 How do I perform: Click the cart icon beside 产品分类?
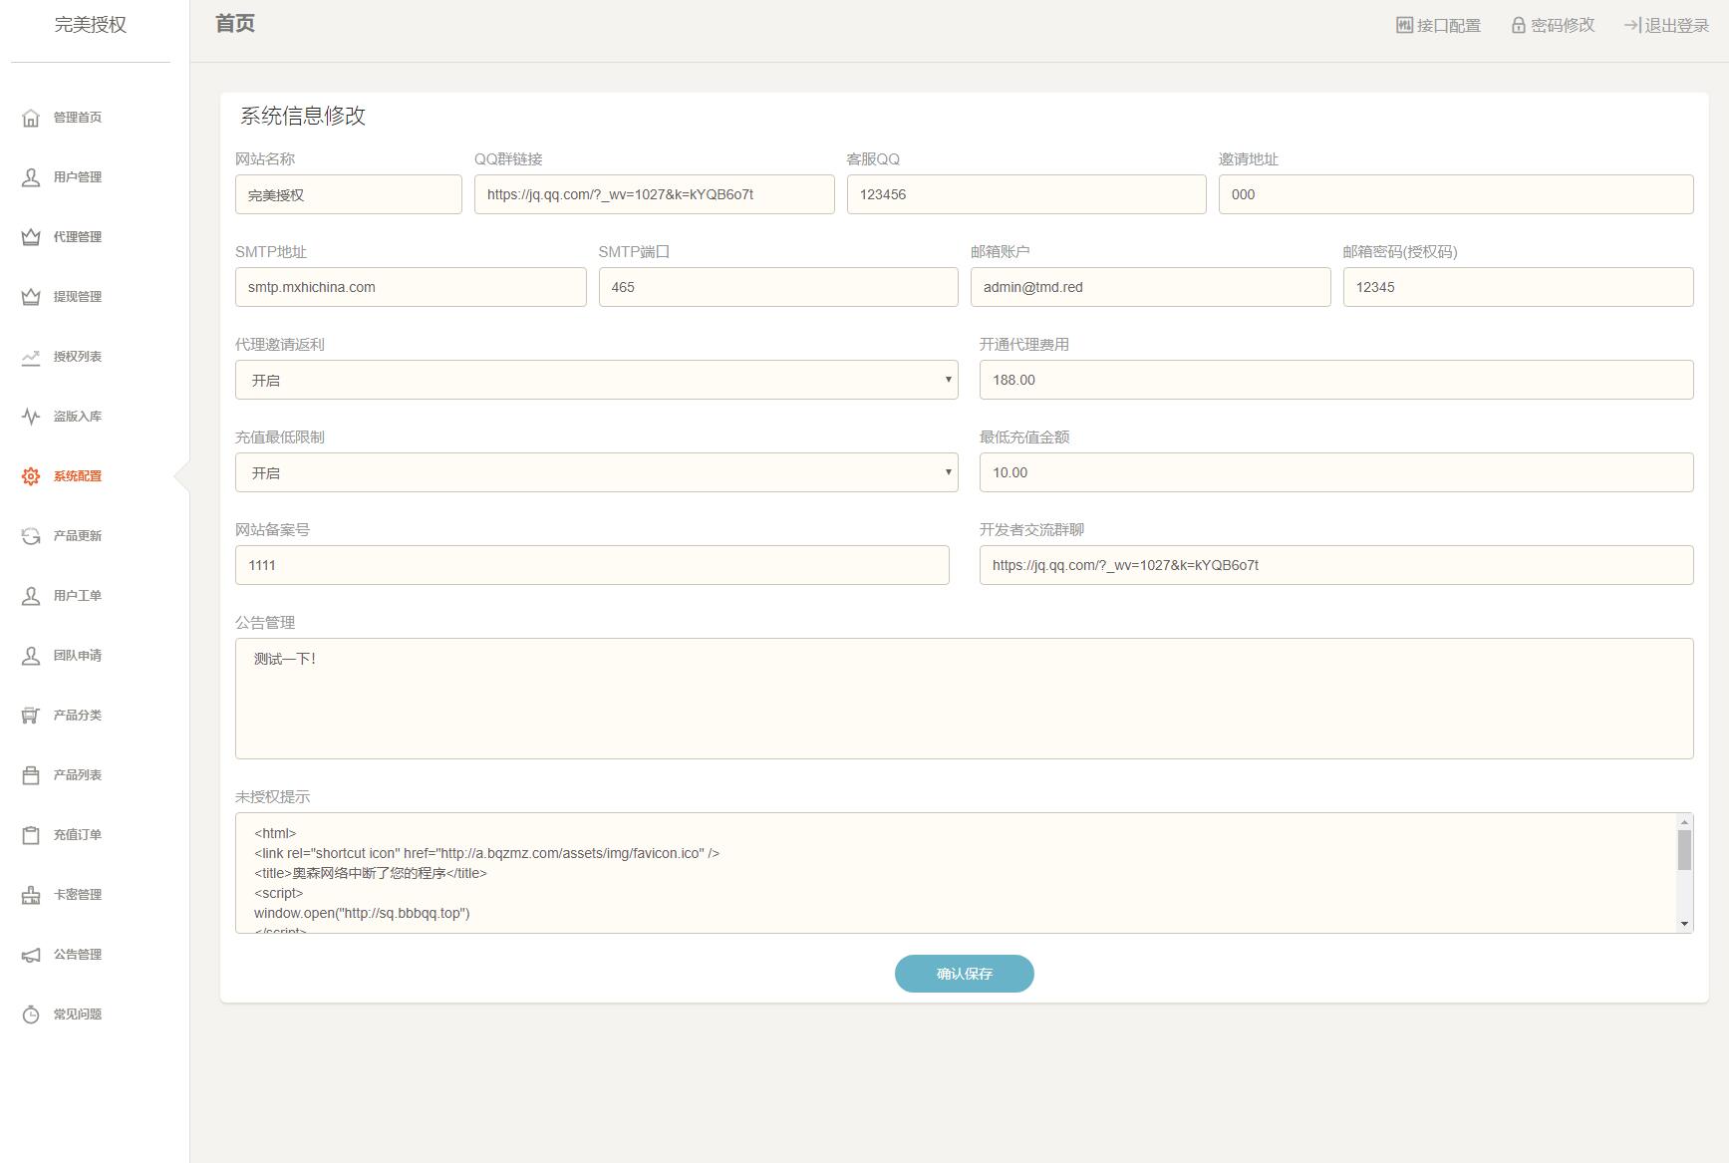31,716
